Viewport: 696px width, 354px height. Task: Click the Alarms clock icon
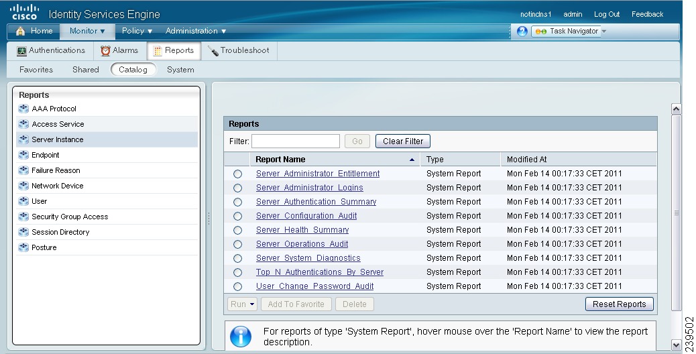pyautogui.click(x=105, y=51)
